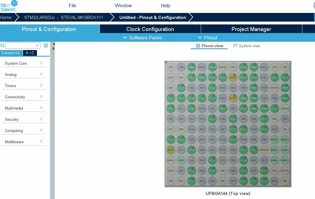
Task: Expand the Timers category
Action: pos(24,86)
